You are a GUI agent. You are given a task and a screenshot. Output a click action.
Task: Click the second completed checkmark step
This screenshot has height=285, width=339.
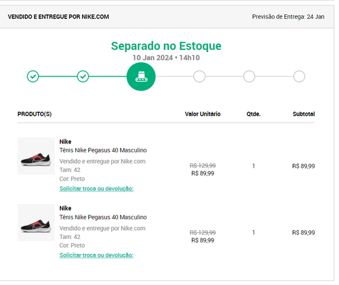coord(83,76)
